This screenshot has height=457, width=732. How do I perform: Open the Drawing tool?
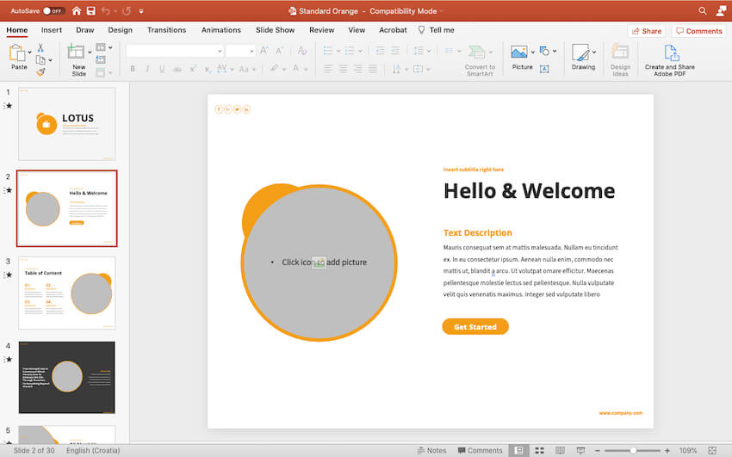(x=583, y=53)
